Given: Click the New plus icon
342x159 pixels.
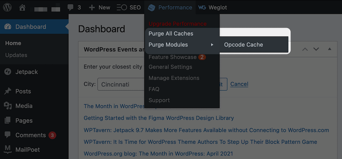Looking at the screenshot, I should pyautogui.click(x=92, y=7).
